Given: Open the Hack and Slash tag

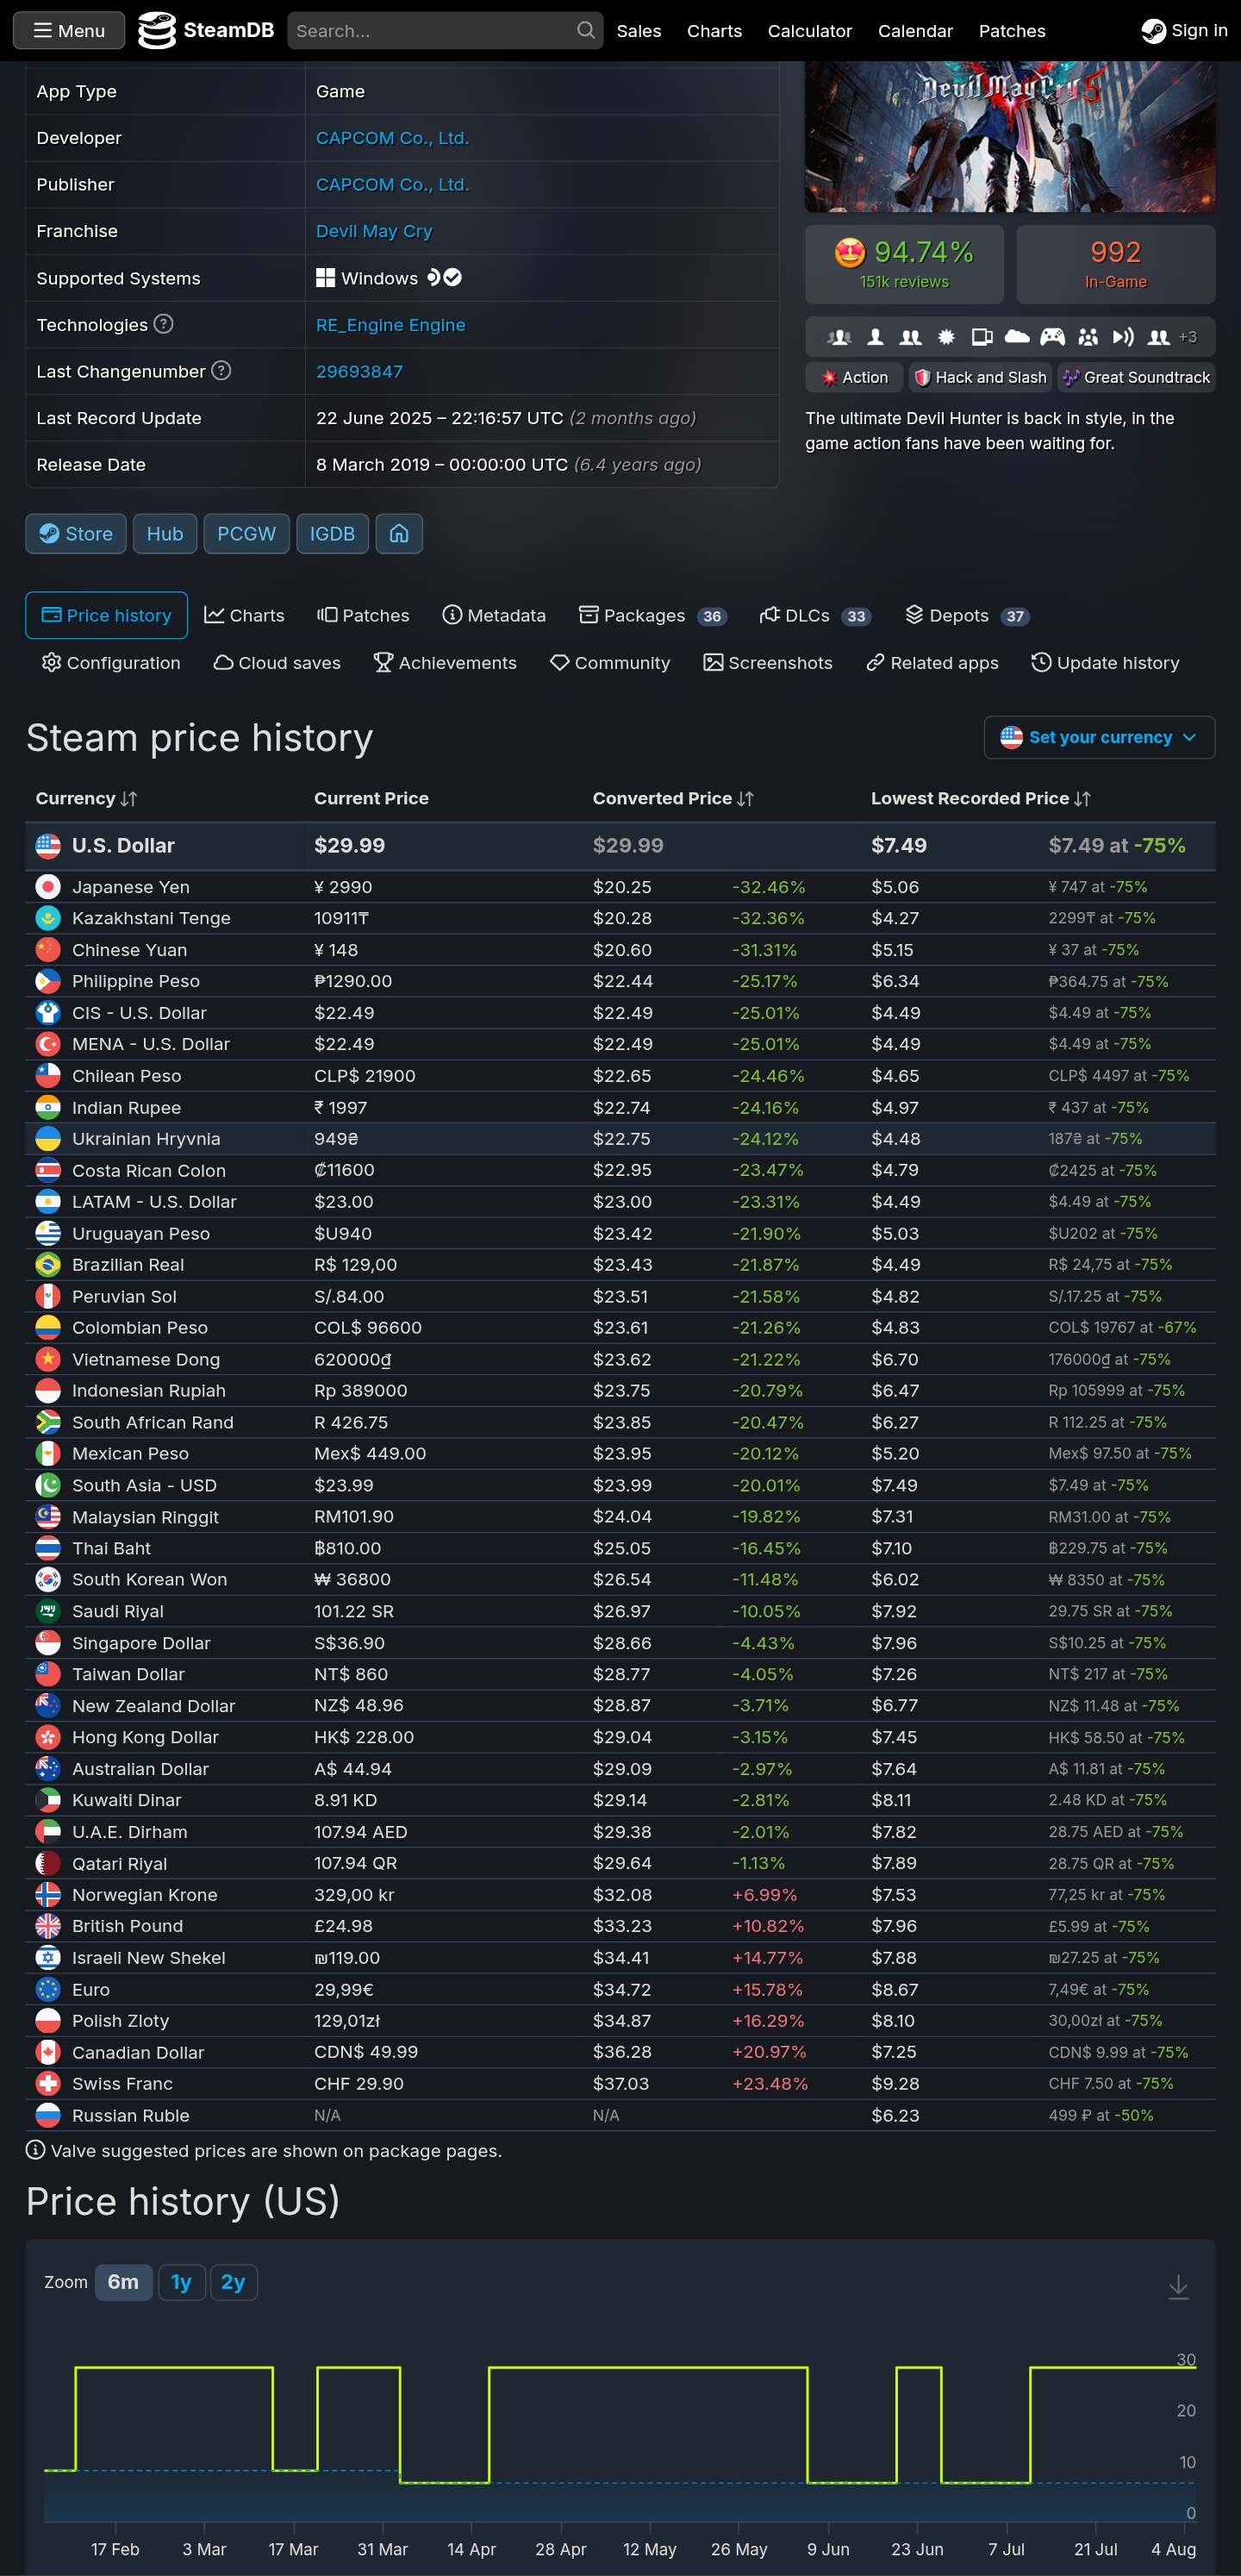Looking at the screenshot, I should point(980,377).
